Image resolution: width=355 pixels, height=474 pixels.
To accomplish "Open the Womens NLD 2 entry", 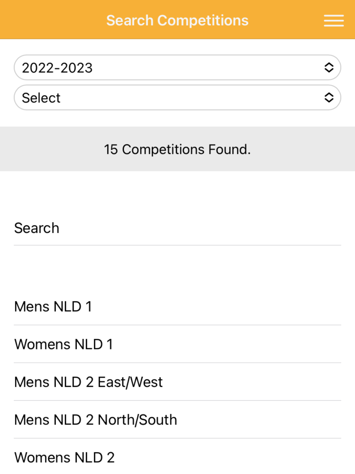I will [177, 457].
